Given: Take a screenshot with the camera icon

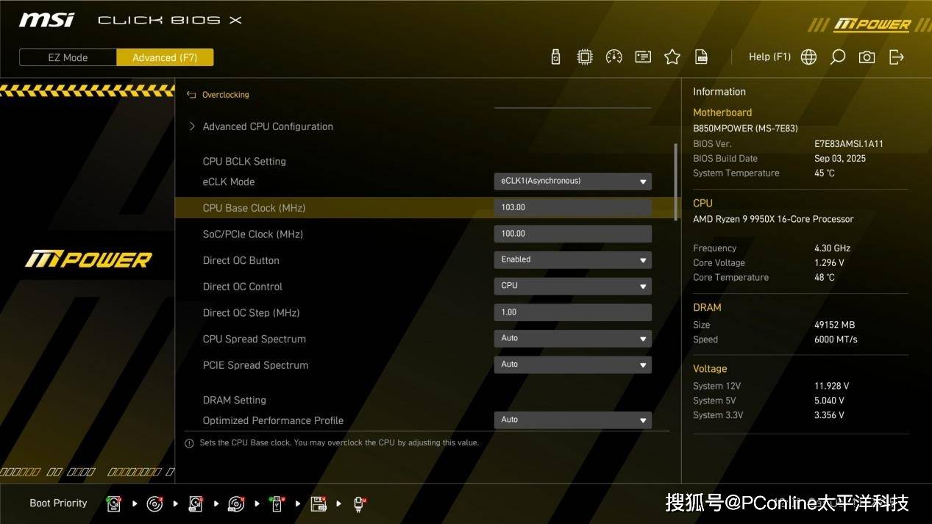Looking at the screenshot, I should coord(867,57).
